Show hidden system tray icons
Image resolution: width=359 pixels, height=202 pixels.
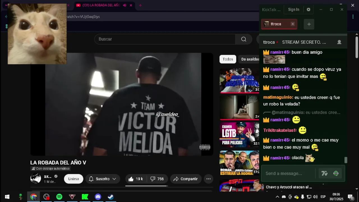coord(277,197)
